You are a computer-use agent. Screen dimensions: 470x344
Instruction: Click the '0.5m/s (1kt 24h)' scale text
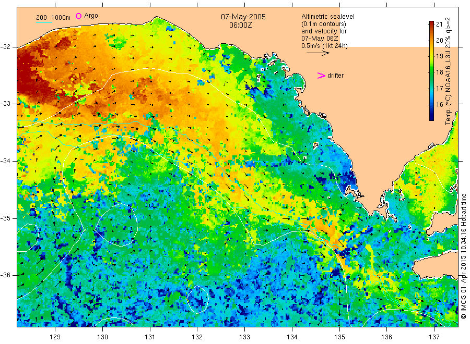click(x=325, y=46)
